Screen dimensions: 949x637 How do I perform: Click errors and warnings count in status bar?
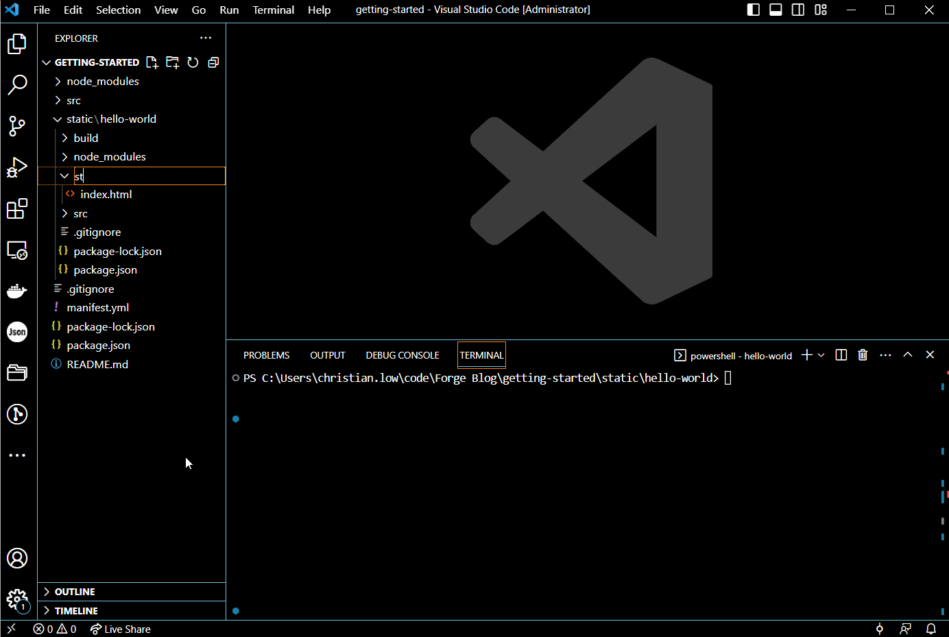point(55,629)
